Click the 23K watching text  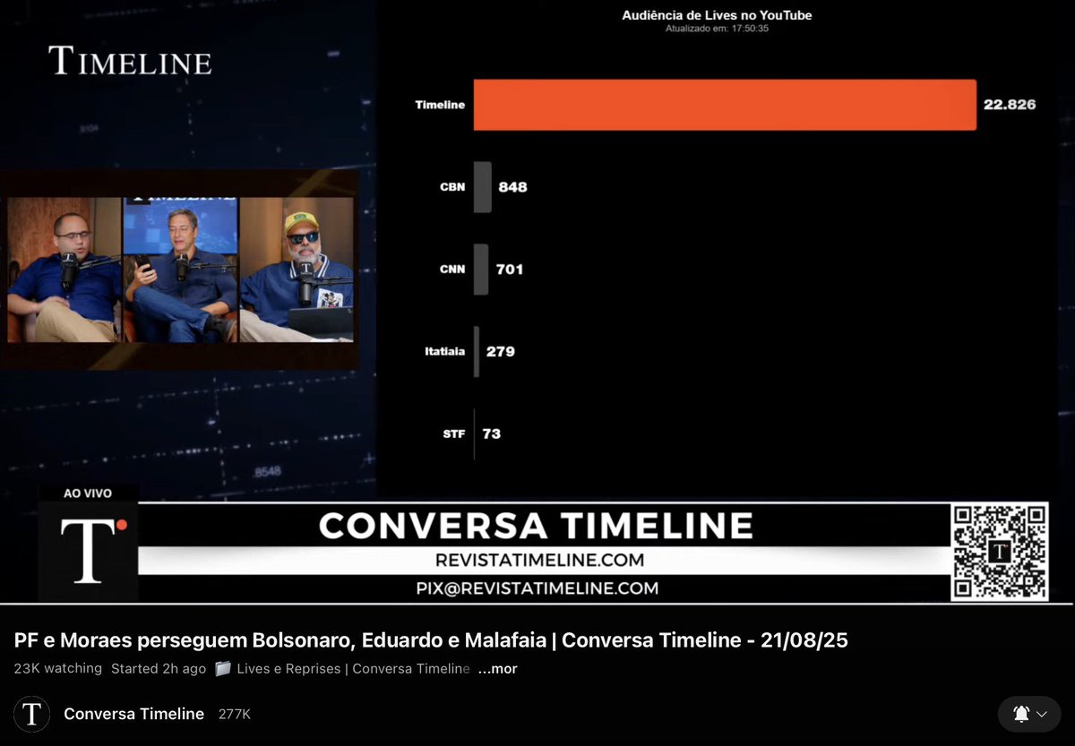[58, 668]
